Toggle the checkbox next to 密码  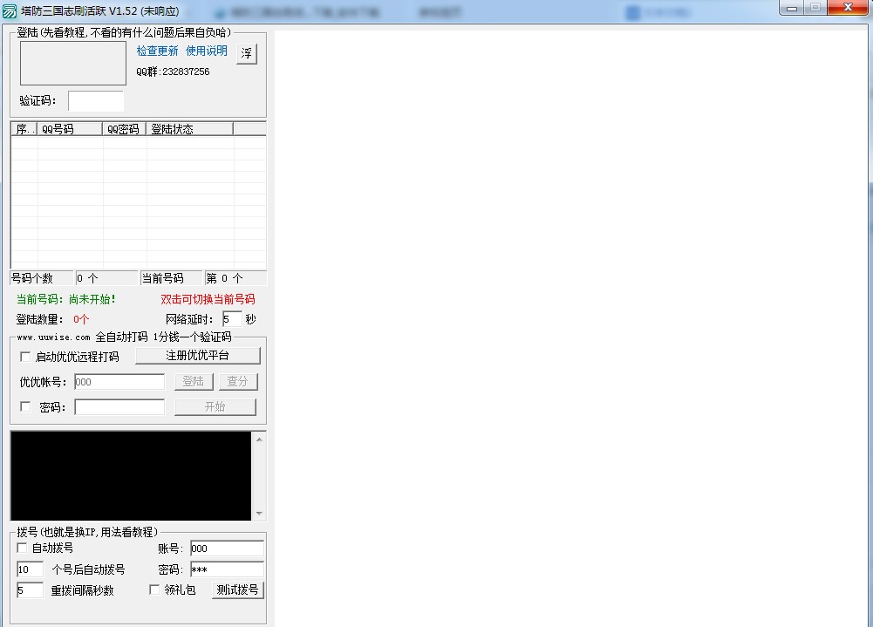(x=25, y=407)
